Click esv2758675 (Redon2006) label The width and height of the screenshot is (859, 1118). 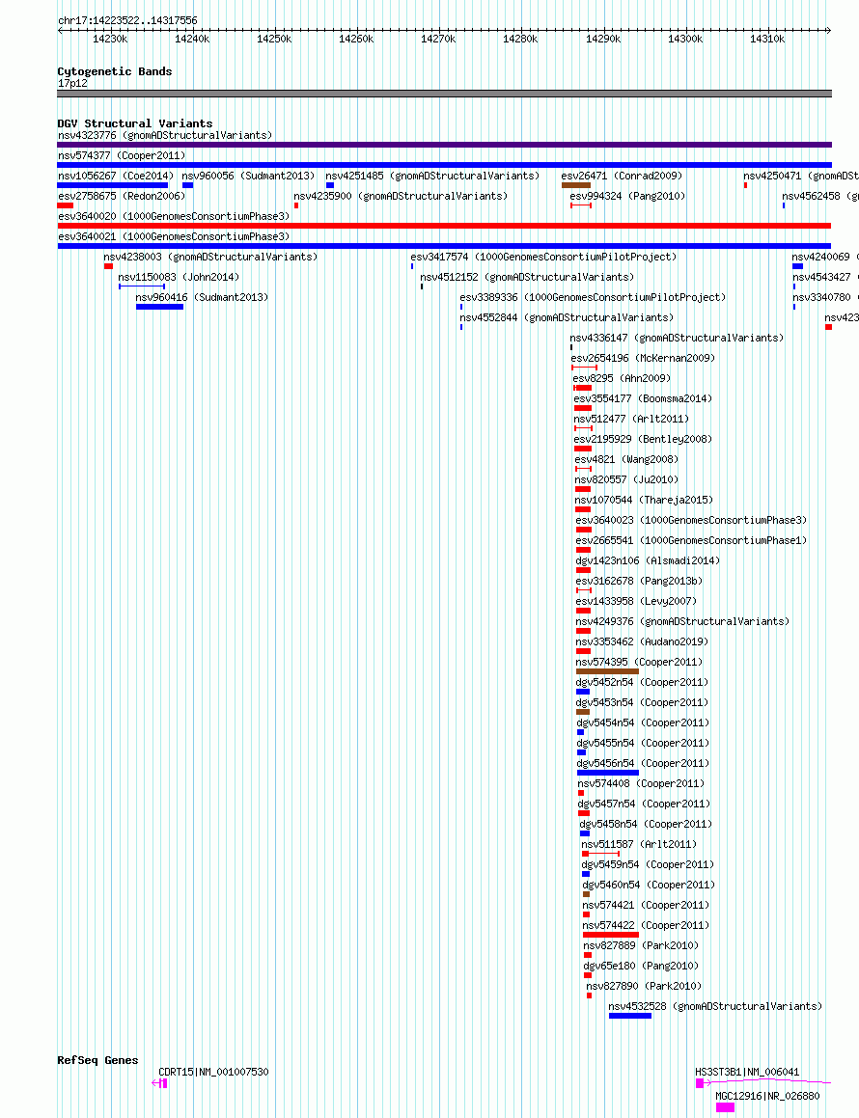click(x=122, y=196)
